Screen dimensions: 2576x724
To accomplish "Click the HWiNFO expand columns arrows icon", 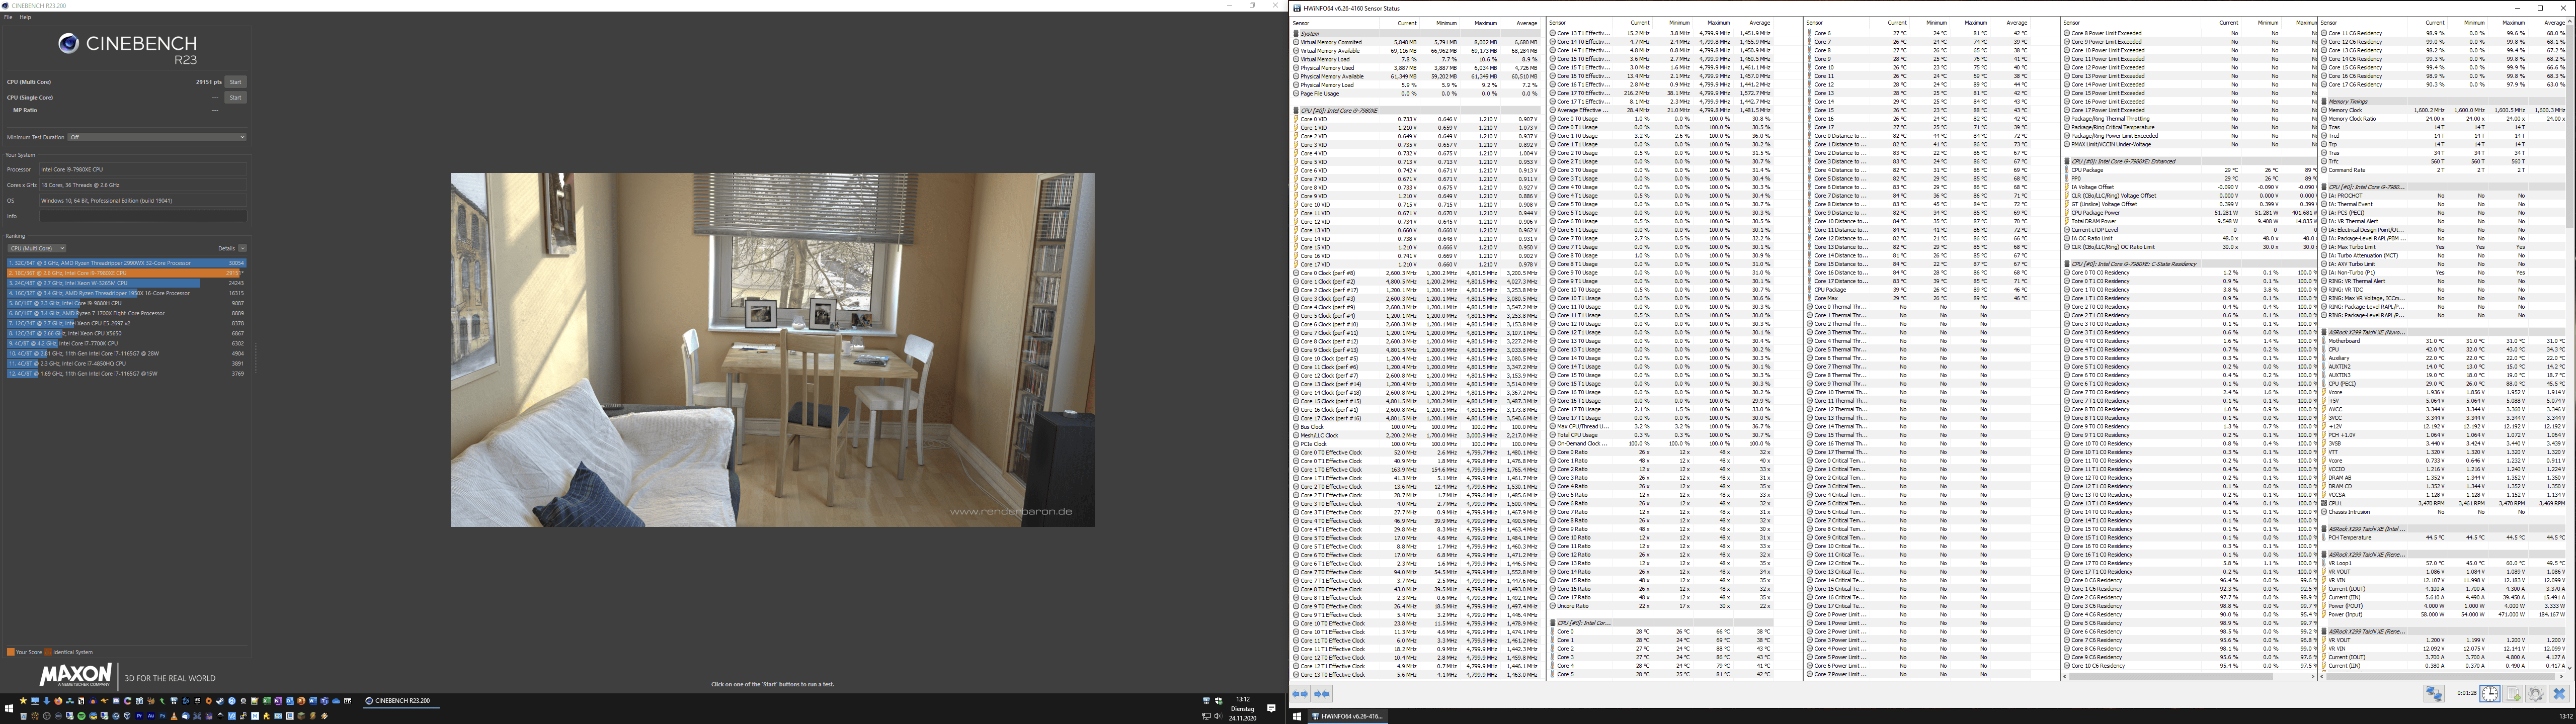I will coord(1300,694).
